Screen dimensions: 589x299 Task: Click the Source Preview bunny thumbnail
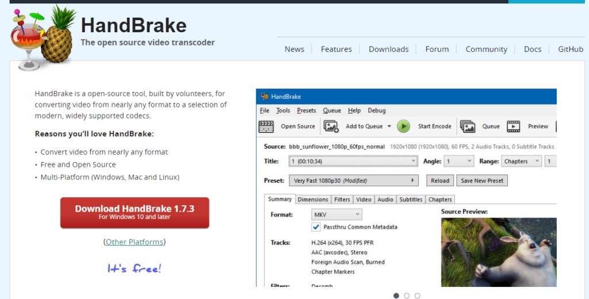coord(499,252)
